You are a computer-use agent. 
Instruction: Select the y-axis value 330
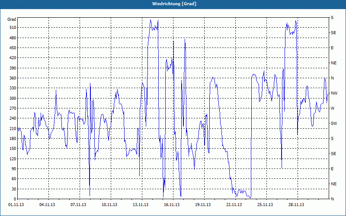(13, 88)
